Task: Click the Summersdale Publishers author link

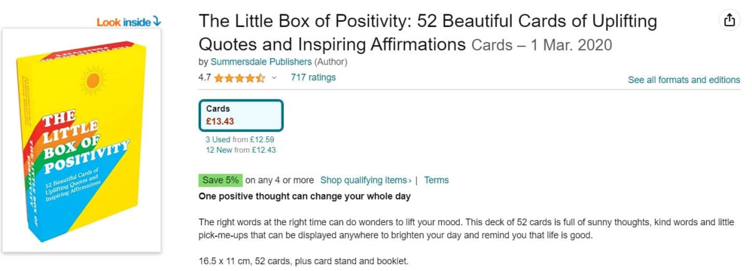Action: pos(261,62)
